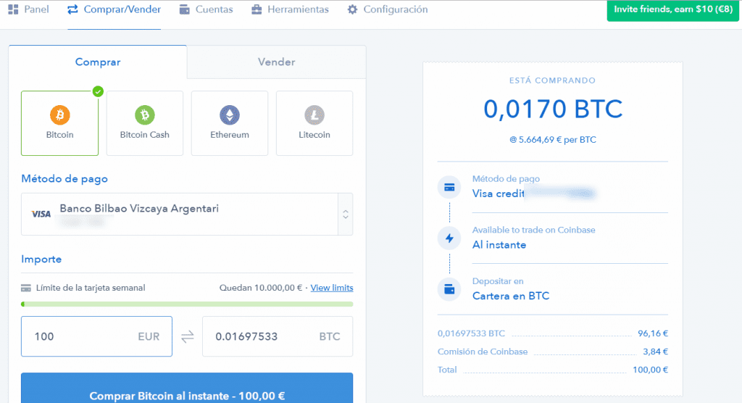Viewport: 742px width, 403px height.
Task: Click the Al instante text
Action: (499, 245)
